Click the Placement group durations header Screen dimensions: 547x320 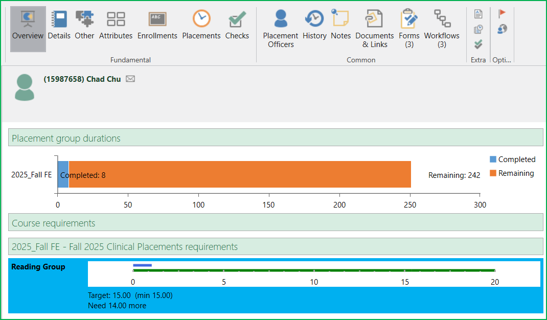[x=276, y=138]
